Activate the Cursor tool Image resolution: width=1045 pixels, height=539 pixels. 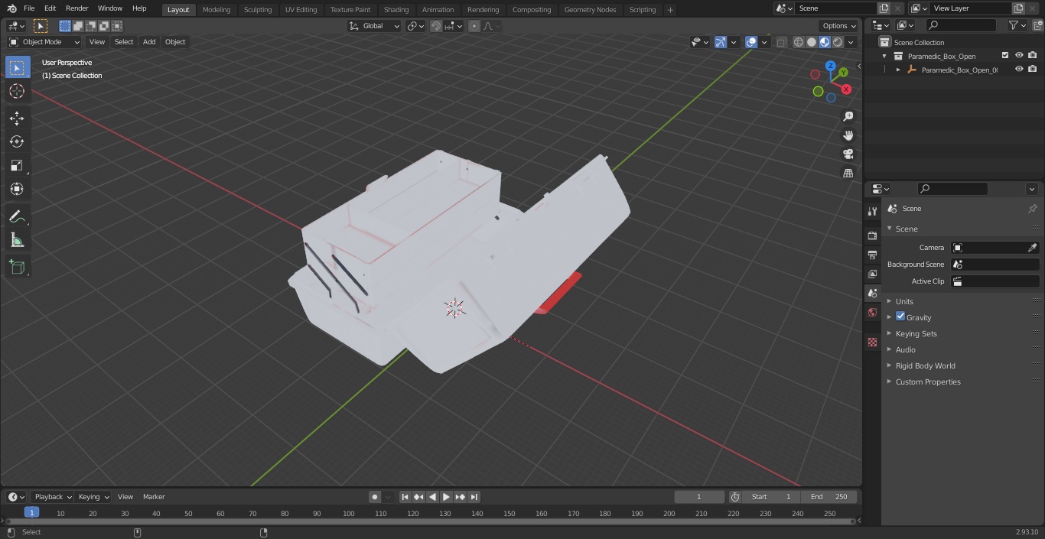pyautogui.click(x=17, y=91)
